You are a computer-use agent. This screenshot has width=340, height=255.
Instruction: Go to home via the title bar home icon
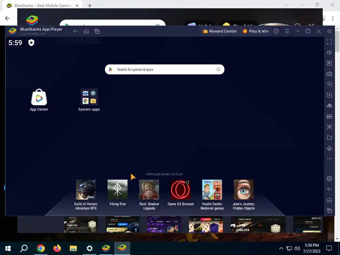pyautogui.click(x=86, y=31)
